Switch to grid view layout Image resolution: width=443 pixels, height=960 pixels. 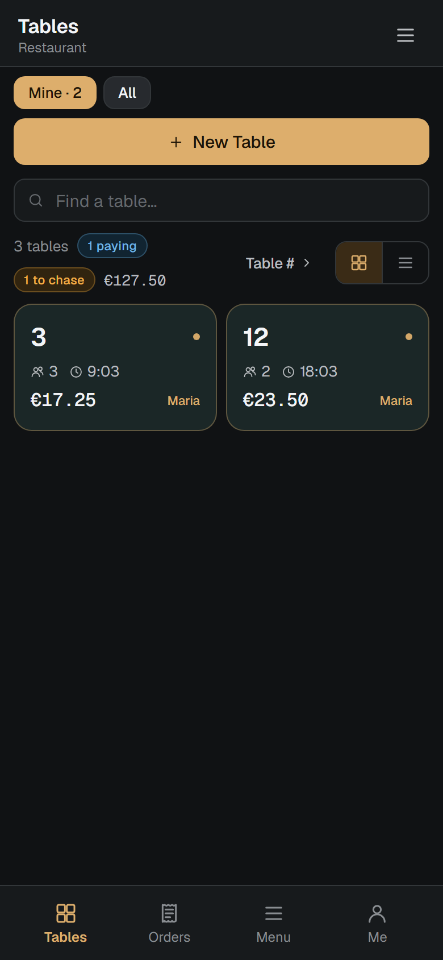point(359,263)
